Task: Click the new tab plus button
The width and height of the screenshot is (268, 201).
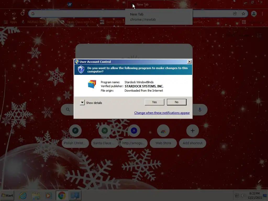Action: click(x=195, y=4)
